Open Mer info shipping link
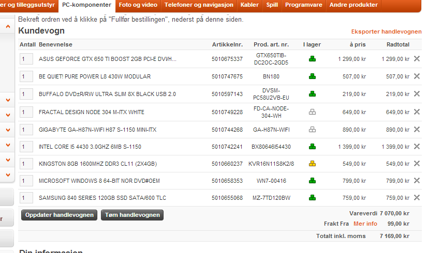The width and height of the screenshot is (442, 253). click(x=365, y=224)
